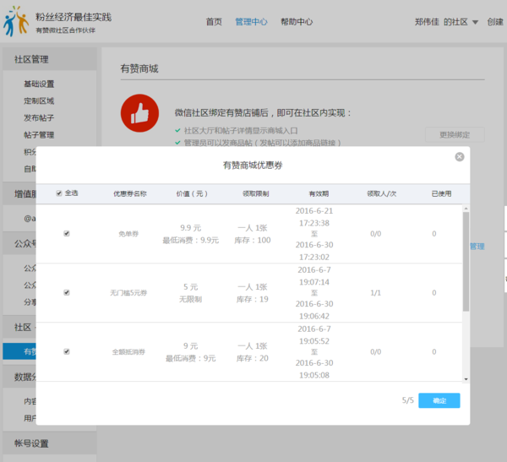Click the 库存：100 stock text
Screen dimensions: 507x462
pyautogui.click(x=253, y=240)
